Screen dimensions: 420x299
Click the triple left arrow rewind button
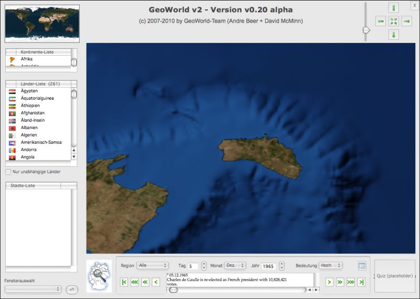(x=134, y=282)
